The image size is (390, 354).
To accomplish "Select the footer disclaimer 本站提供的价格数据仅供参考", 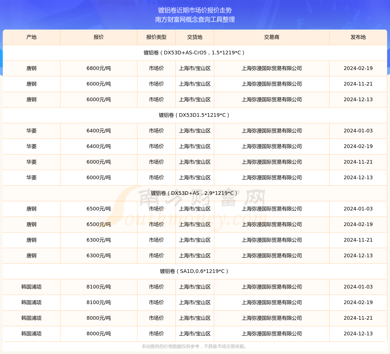I will 170,346.
